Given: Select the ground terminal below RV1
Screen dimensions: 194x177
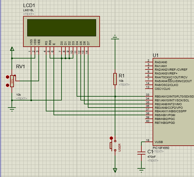Looking at the screenshot, I should (x=12, y=109).
